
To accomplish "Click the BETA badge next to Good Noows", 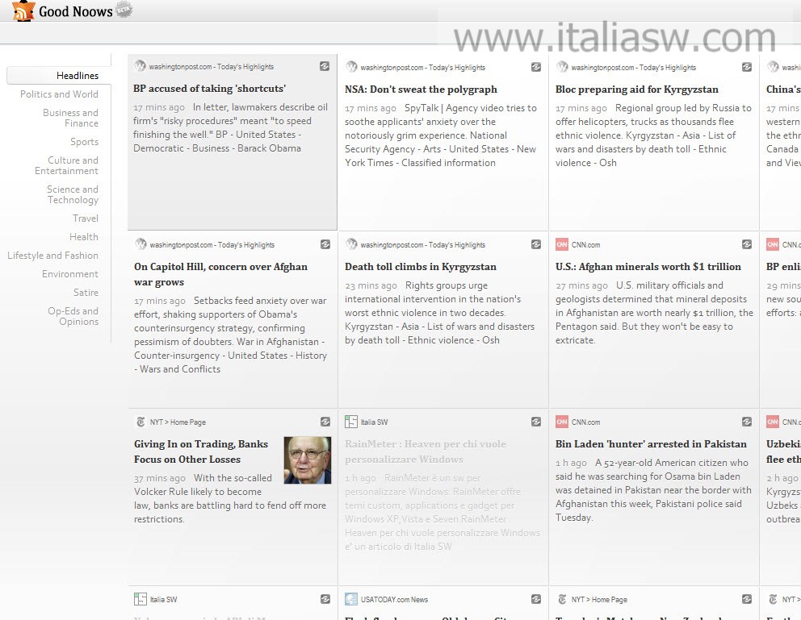I will click(124, 9).
